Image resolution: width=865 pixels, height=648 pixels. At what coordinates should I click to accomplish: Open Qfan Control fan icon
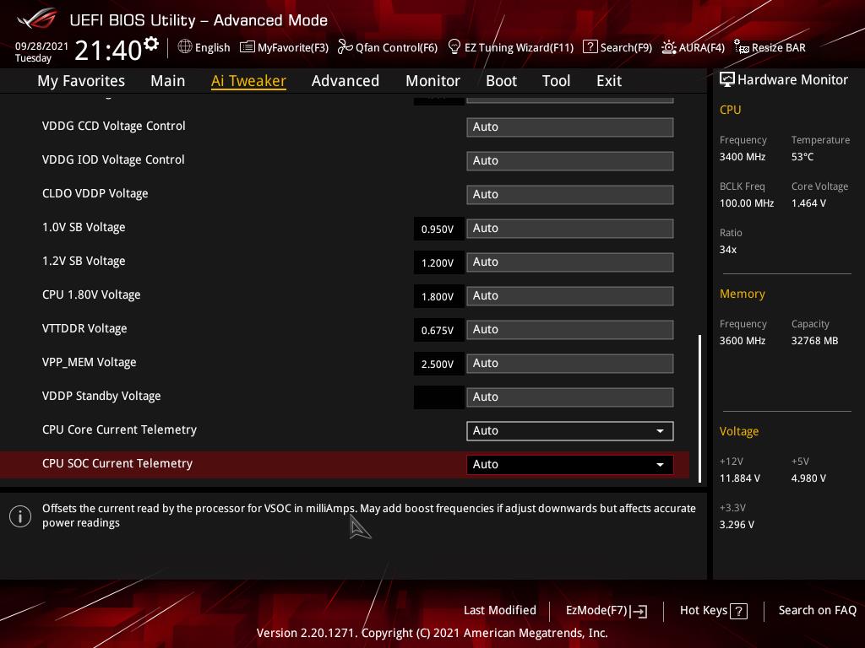tap(345, 47)
